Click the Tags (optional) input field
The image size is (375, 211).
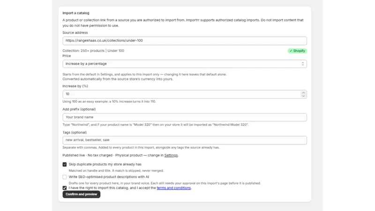[x=185, y=140]
